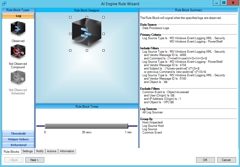Select the Not Observed Scheduled block icon

pyautogui.click(x=18, y=78)
